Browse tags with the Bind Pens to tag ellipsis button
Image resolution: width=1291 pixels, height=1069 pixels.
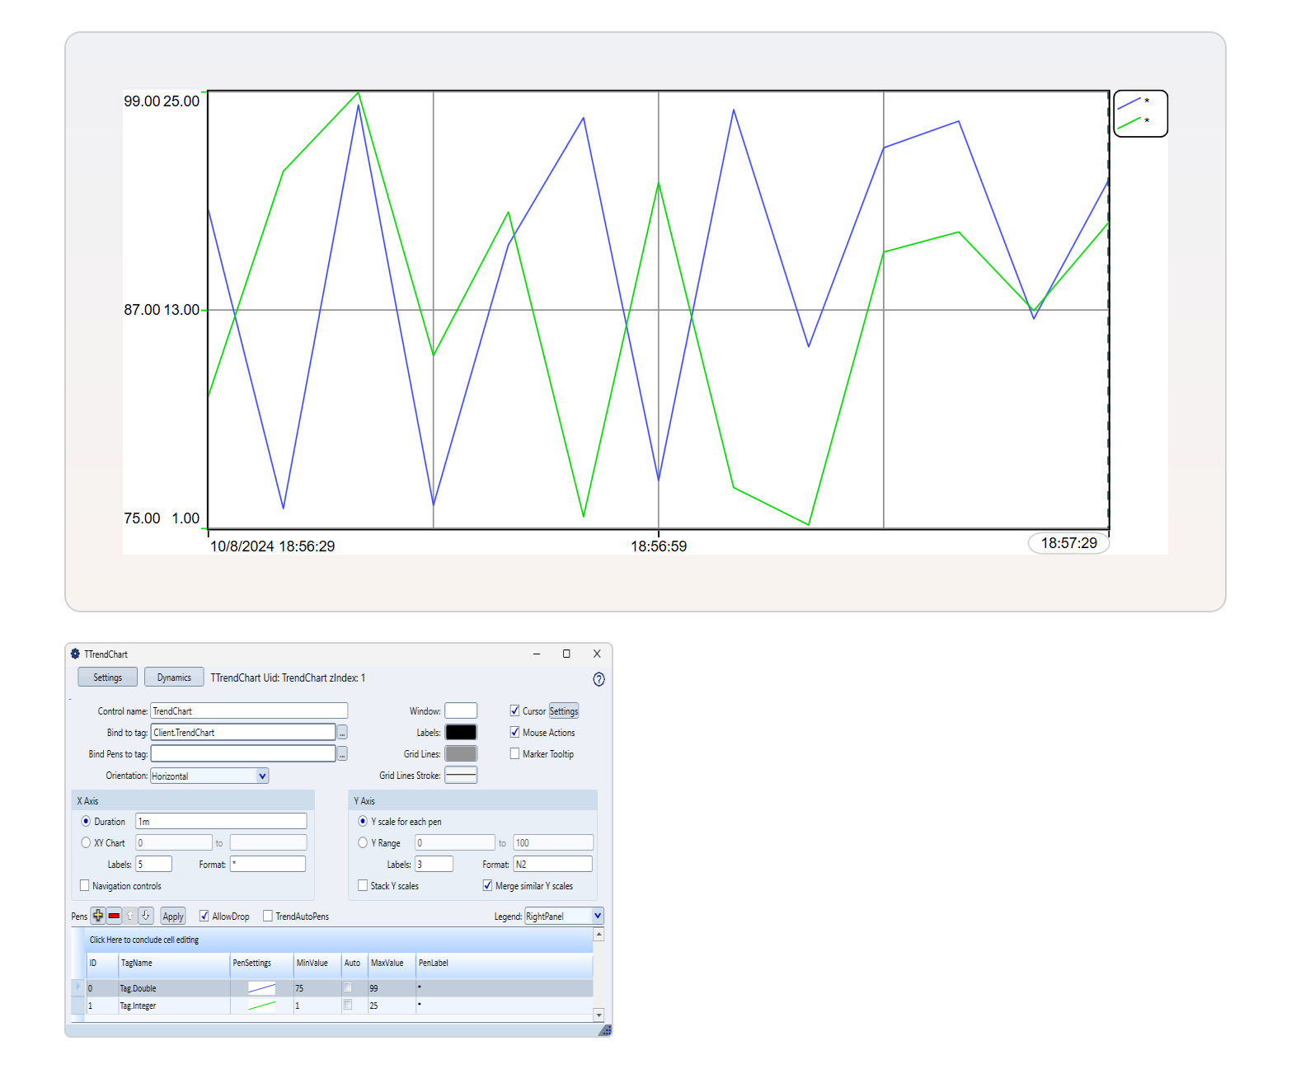(342, 753)
